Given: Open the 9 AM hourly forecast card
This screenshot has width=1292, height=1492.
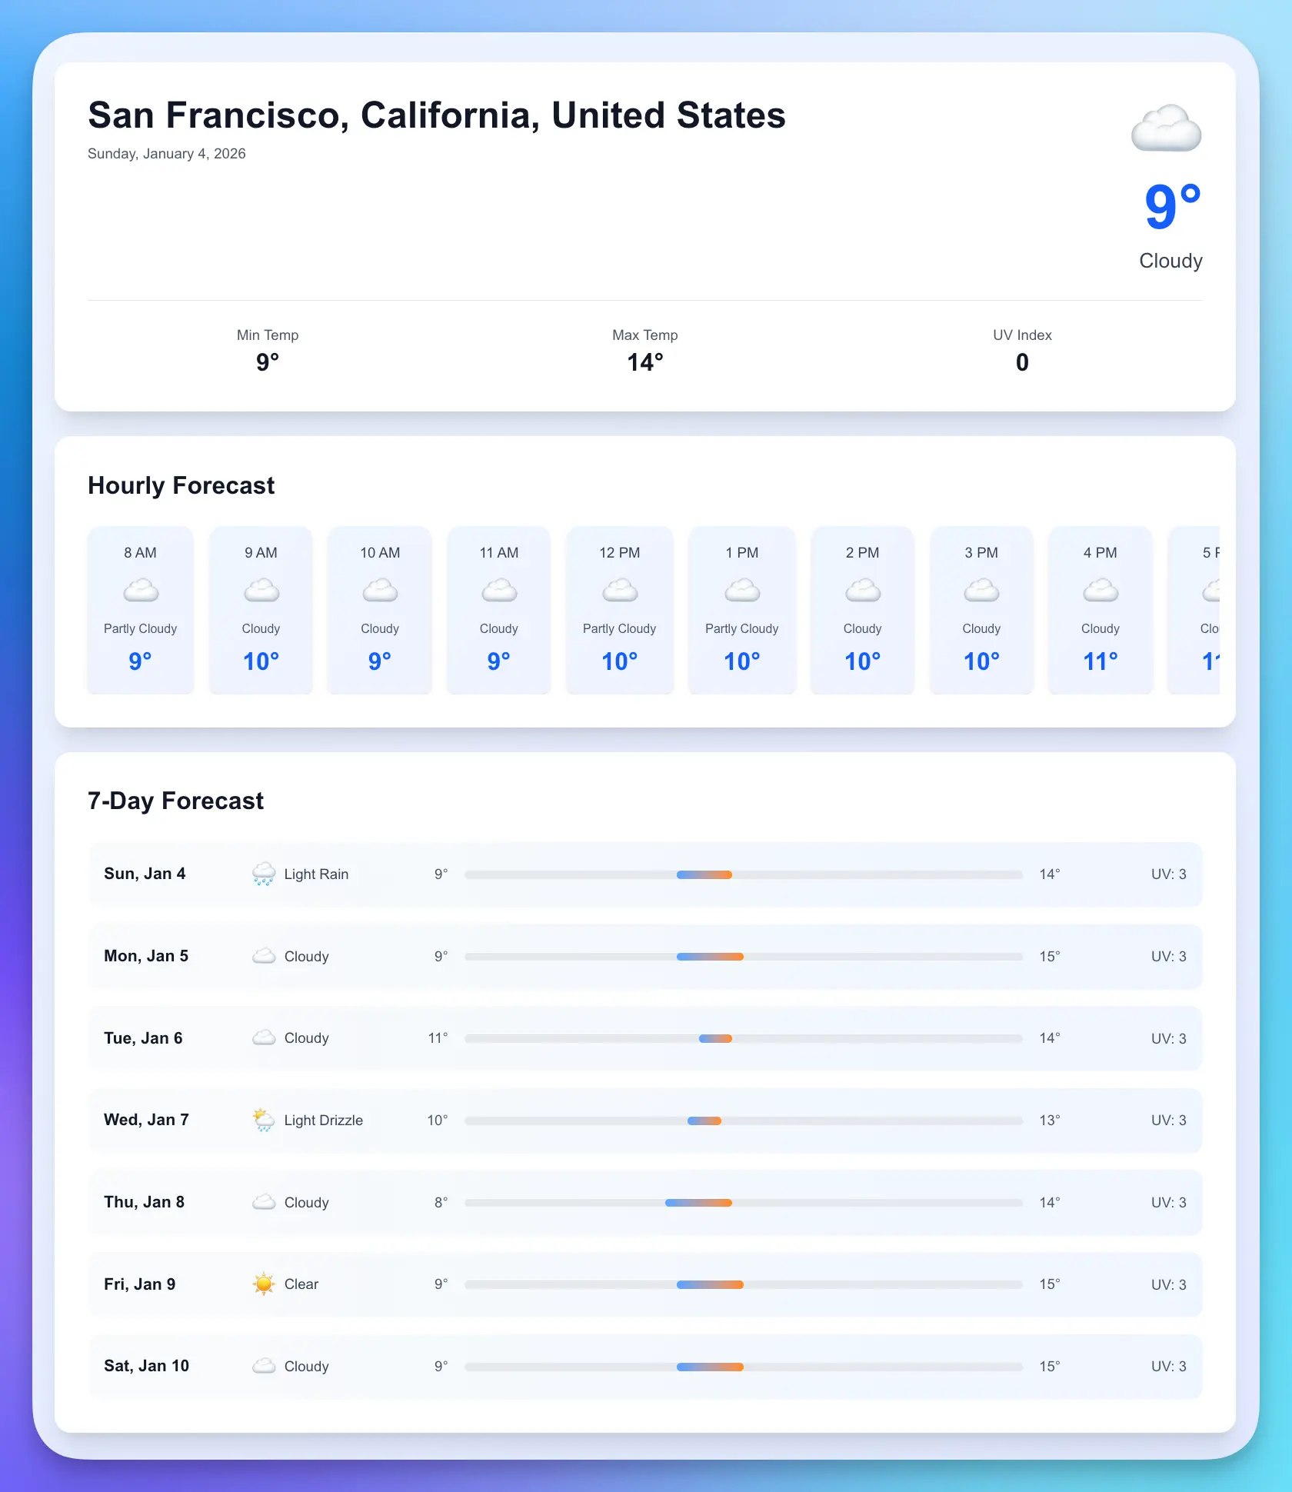Looking at the screenshot, I should 260,610.
